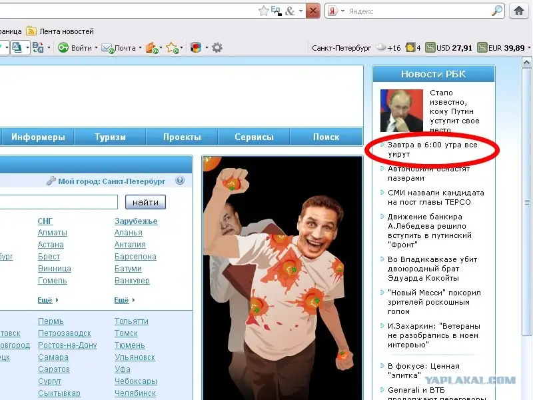Open the Почта envelope icon
Screen dimensions: 533x400
point(107,48)
